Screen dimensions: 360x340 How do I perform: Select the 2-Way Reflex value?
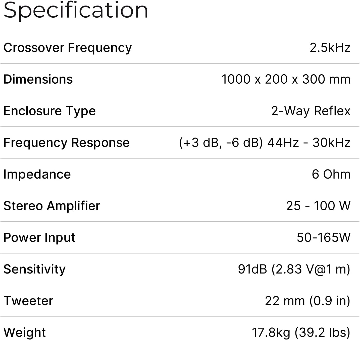pos(311,111)
